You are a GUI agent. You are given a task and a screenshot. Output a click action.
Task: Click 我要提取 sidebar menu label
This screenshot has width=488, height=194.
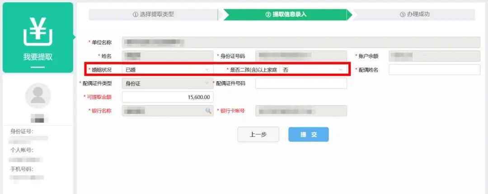click(38, 57)
